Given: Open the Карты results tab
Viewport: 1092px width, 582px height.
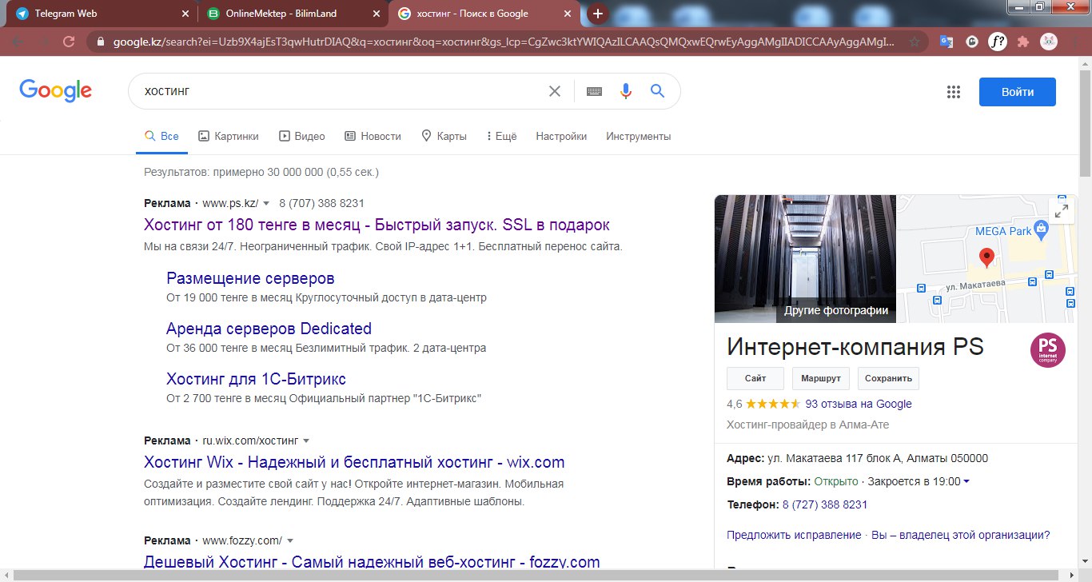Looking at the screenshot, I should (x=444, y=136).
